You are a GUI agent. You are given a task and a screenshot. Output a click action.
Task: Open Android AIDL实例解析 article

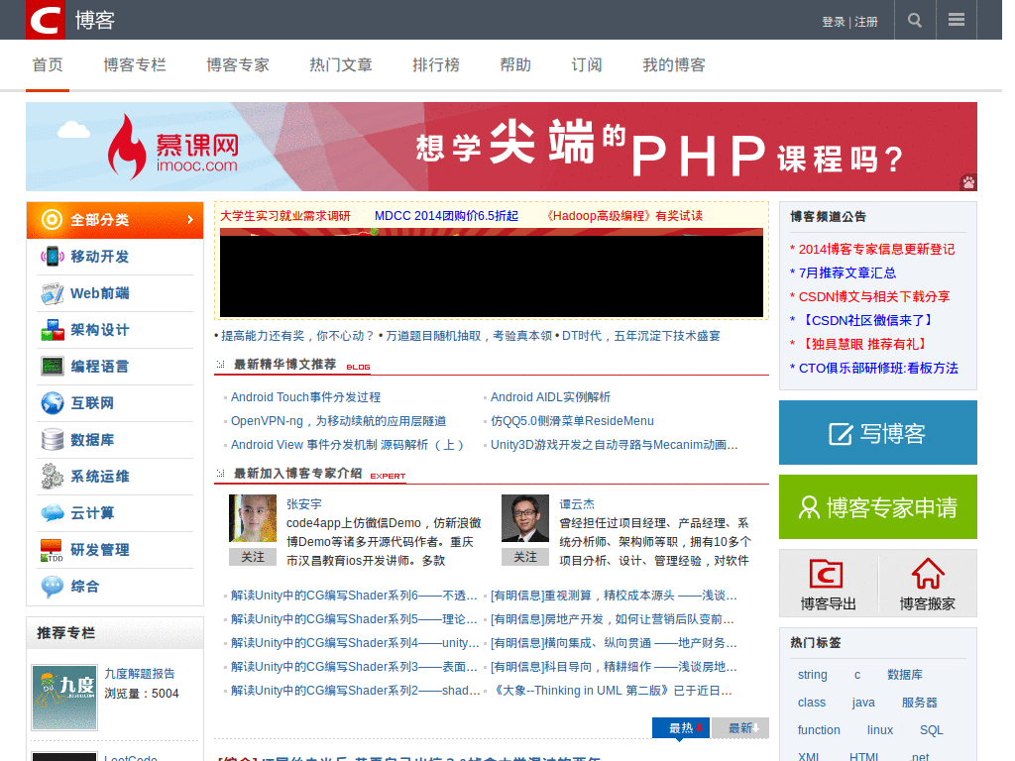click(550, 396)
